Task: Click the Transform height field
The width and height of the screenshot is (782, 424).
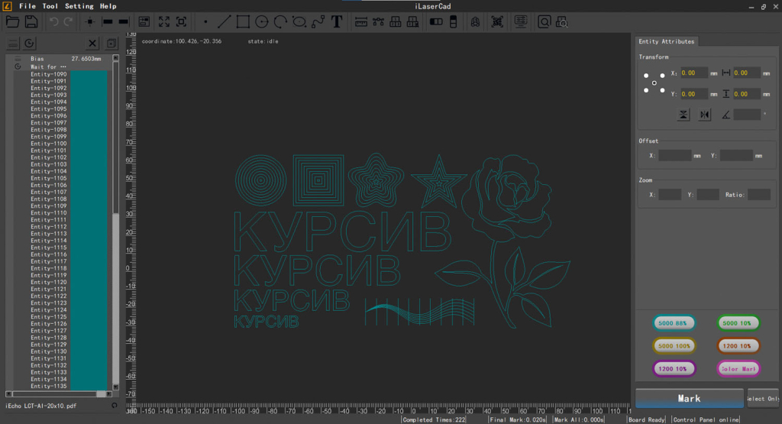Action: 747,94
